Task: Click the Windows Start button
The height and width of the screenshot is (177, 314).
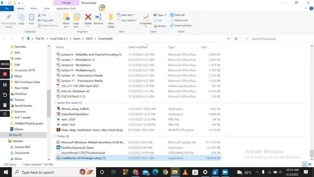Action: click(6, 172)
